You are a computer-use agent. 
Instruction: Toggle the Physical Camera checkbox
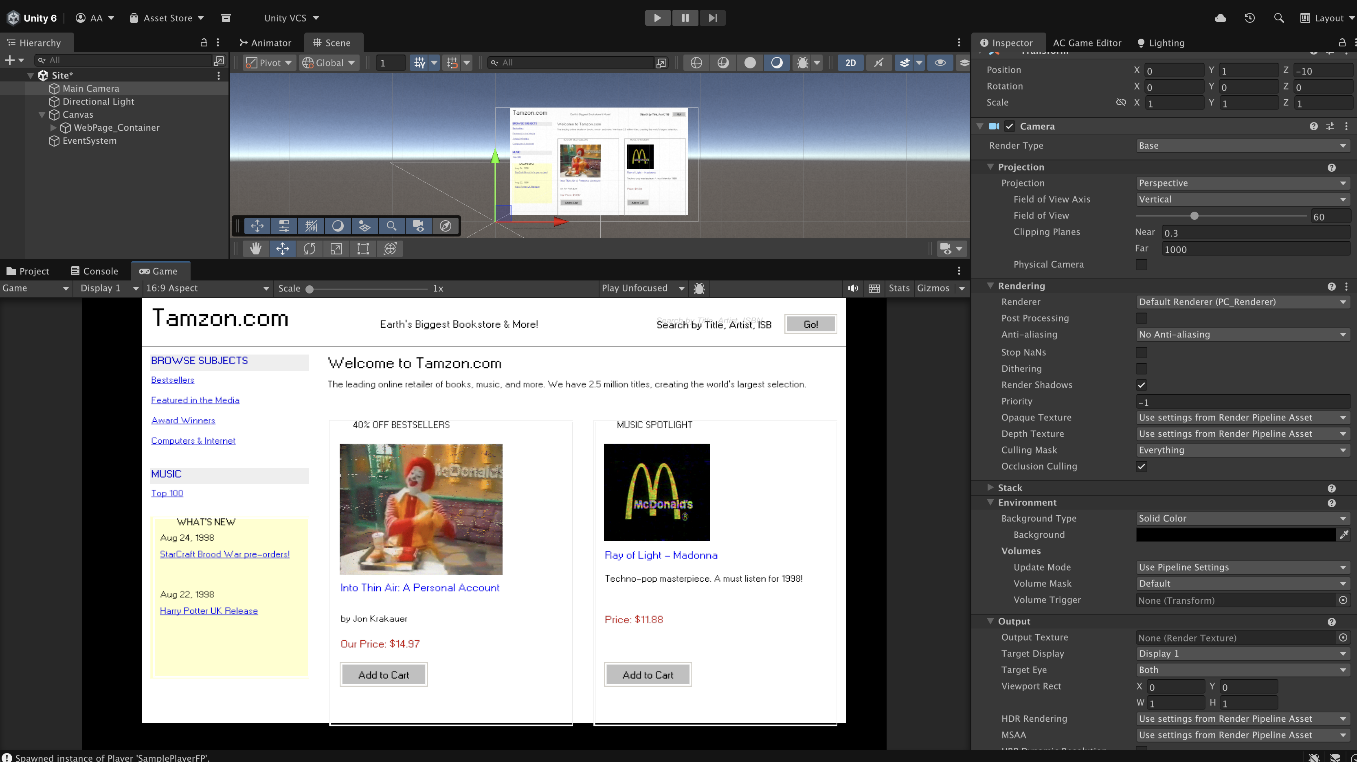tap(1141, 264)
